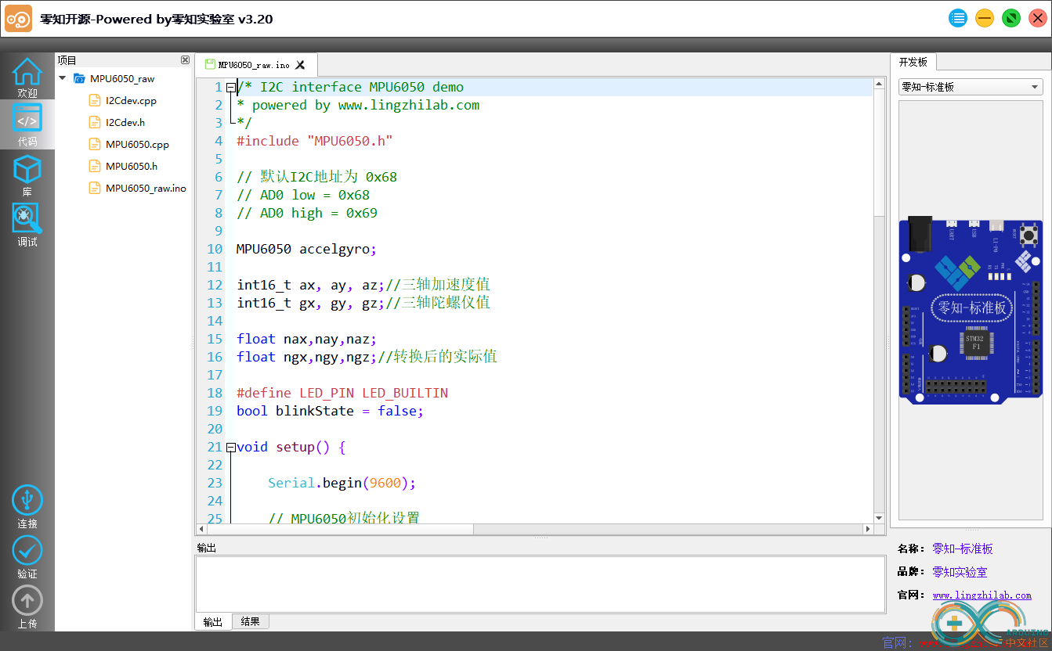Switch to the 结果 results tab

(251, 621)
